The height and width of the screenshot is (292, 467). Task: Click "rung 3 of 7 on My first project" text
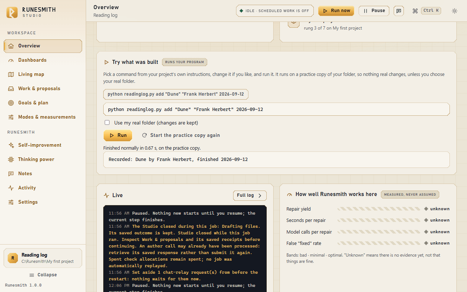point(333,28)
